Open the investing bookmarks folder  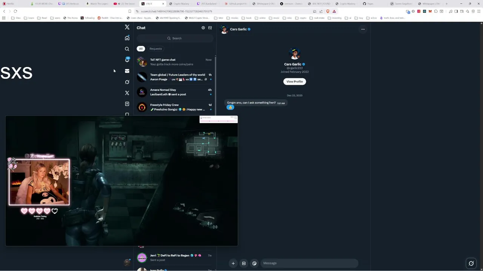click(334, 18)
